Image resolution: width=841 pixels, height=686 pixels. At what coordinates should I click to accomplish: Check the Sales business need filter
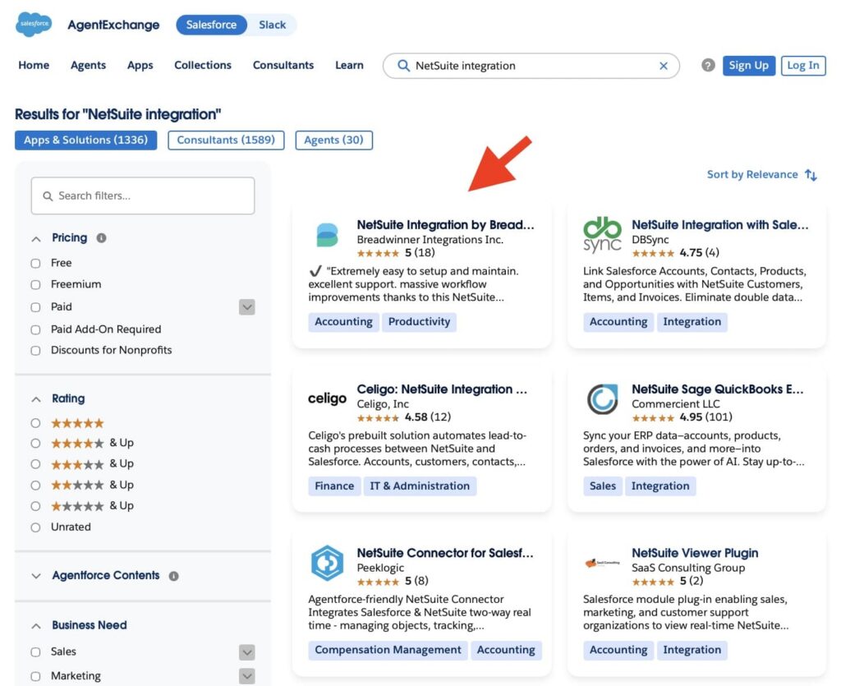[x=35, y=652]
